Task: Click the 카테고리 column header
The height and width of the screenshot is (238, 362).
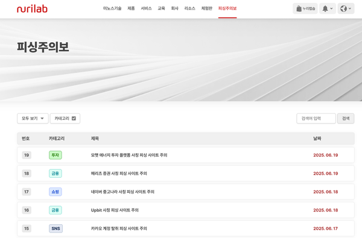Action: click(57, 139)
